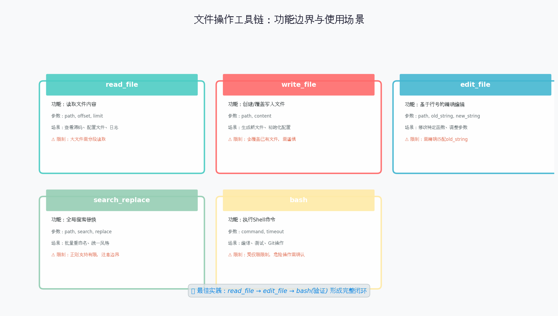The height and width of the screenshot is (316, 558).
Task: Click the search_replace header banner
Action: 122,200
